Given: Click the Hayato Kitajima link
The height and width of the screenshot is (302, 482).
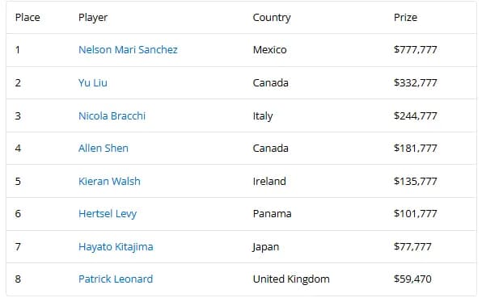Looking at the screenshot, I should (116, 247).
